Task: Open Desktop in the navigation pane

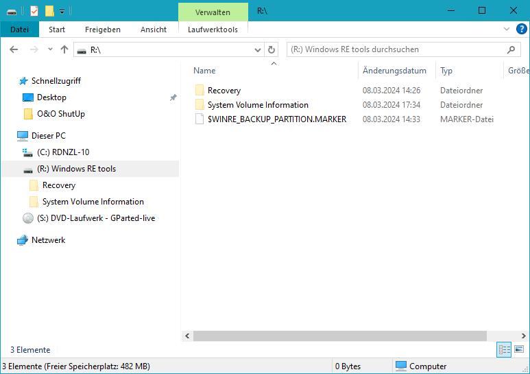Action: click(51, 97)
